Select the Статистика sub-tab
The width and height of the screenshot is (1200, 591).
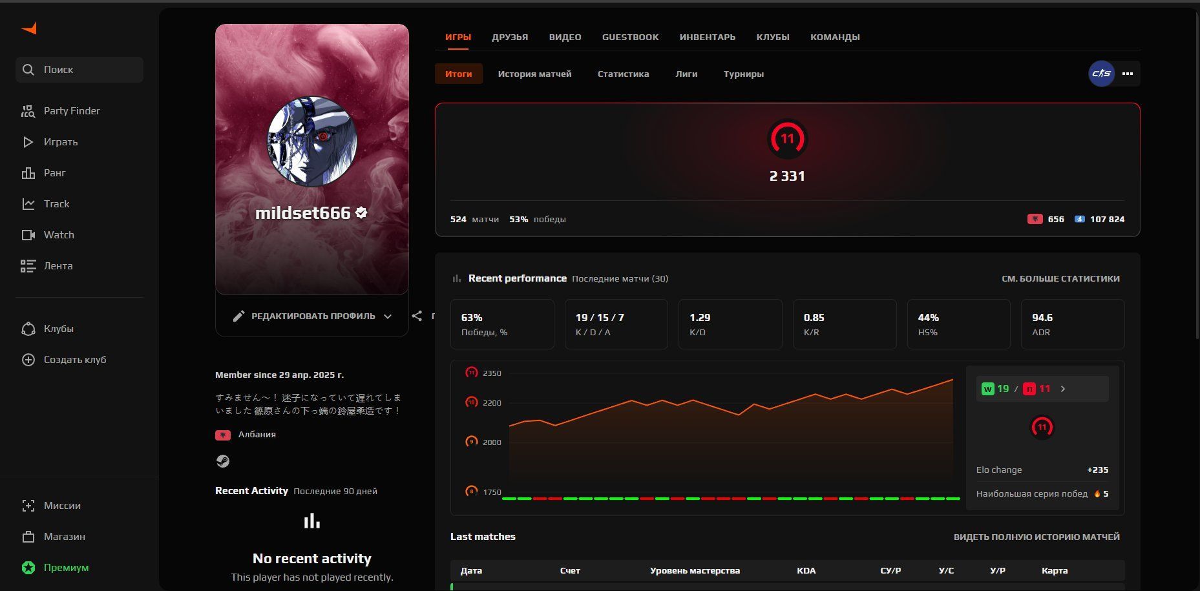pyautogui.click(x=623, y=74)
